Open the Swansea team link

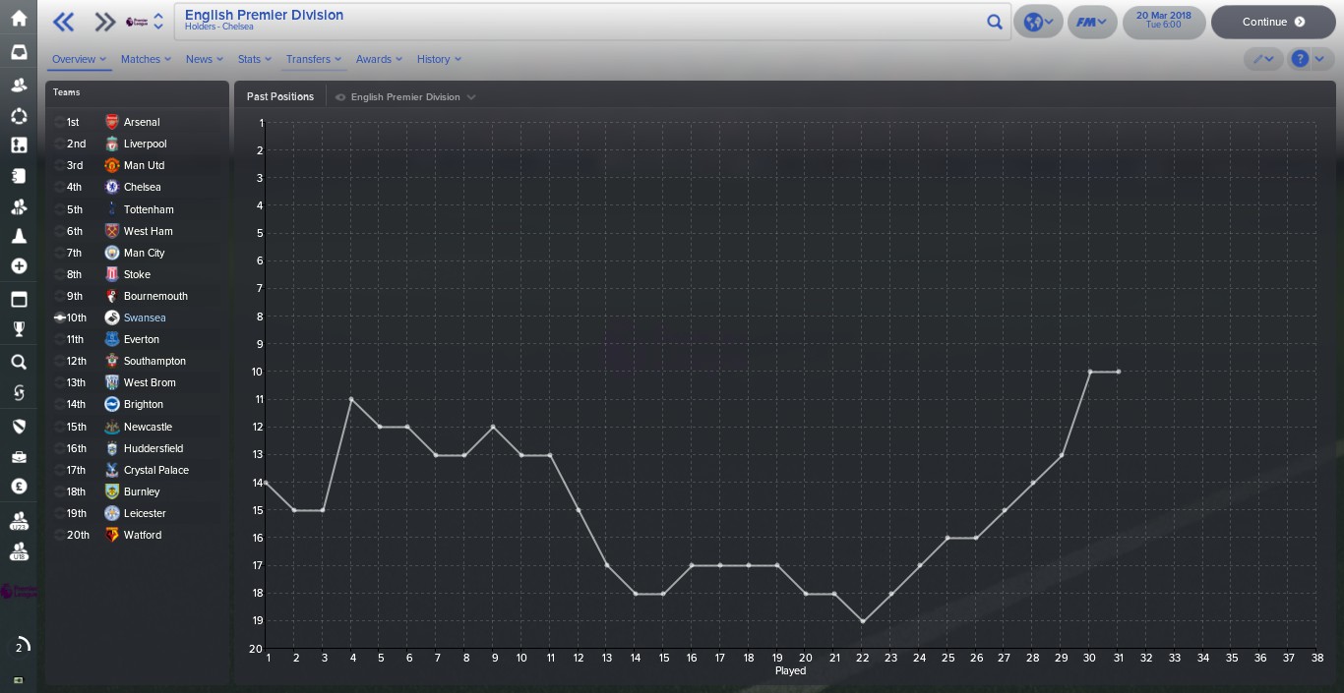click(145, 318)
